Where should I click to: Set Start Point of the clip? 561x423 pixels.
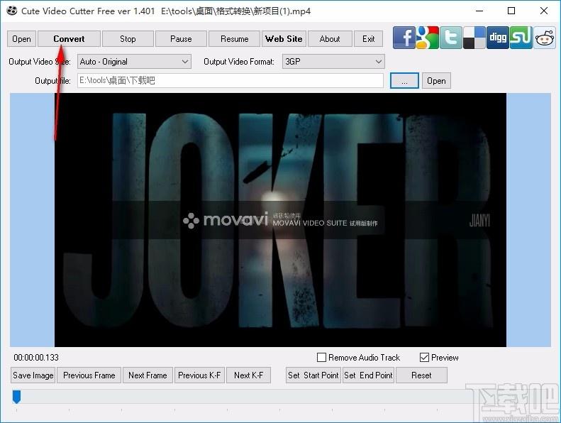click(313, 375)
